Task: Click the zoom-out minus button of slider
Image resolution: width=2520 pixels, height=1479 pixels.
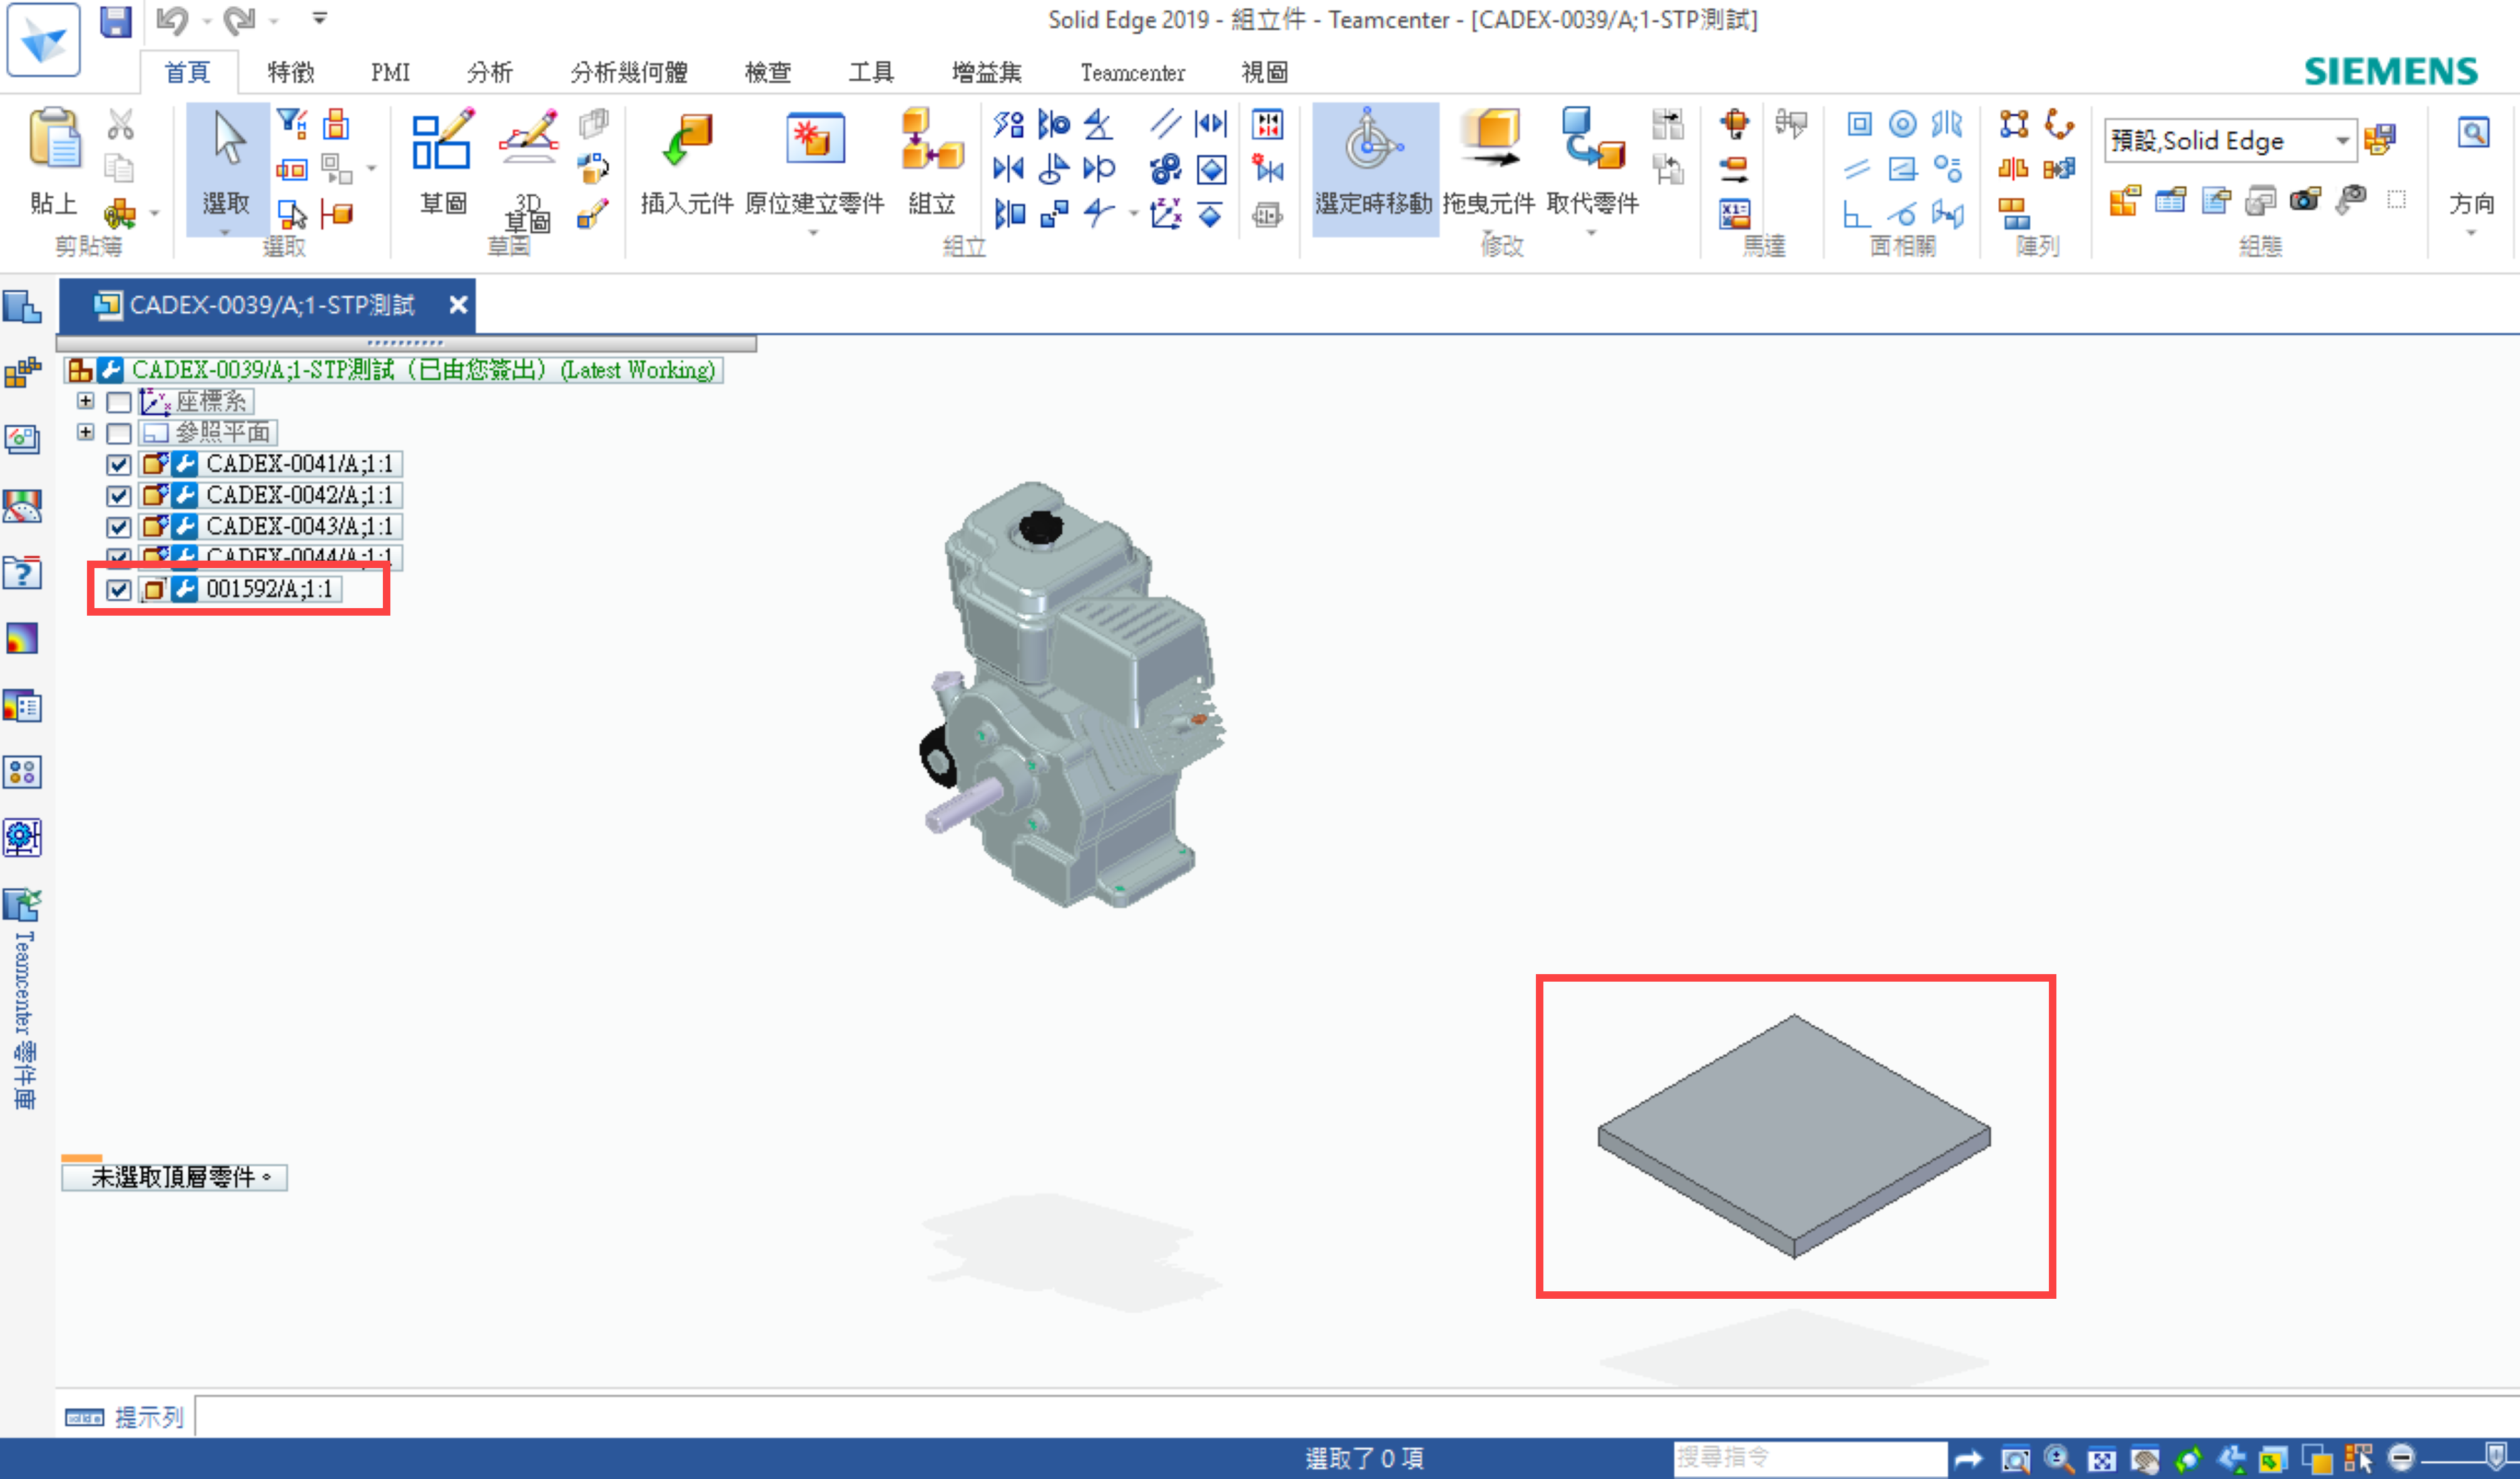Action: point(2401,1459)
